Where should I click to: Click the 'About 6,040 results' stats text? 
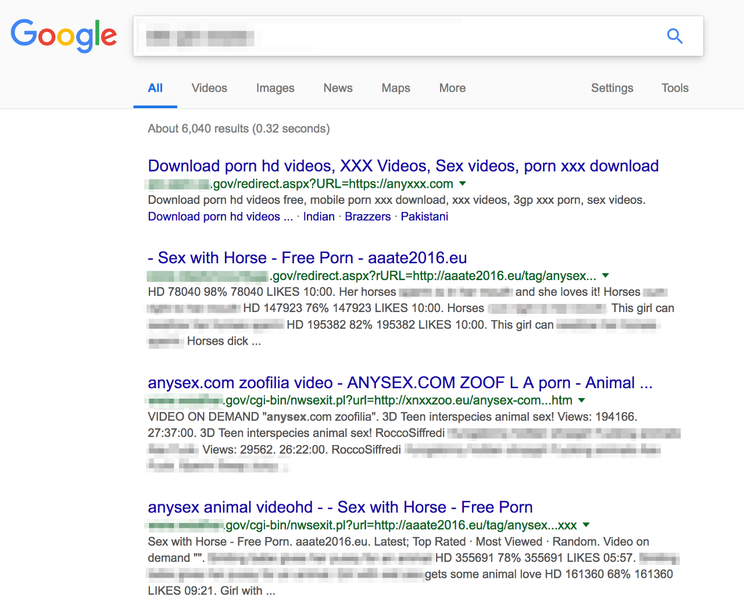tap(239, 128)
